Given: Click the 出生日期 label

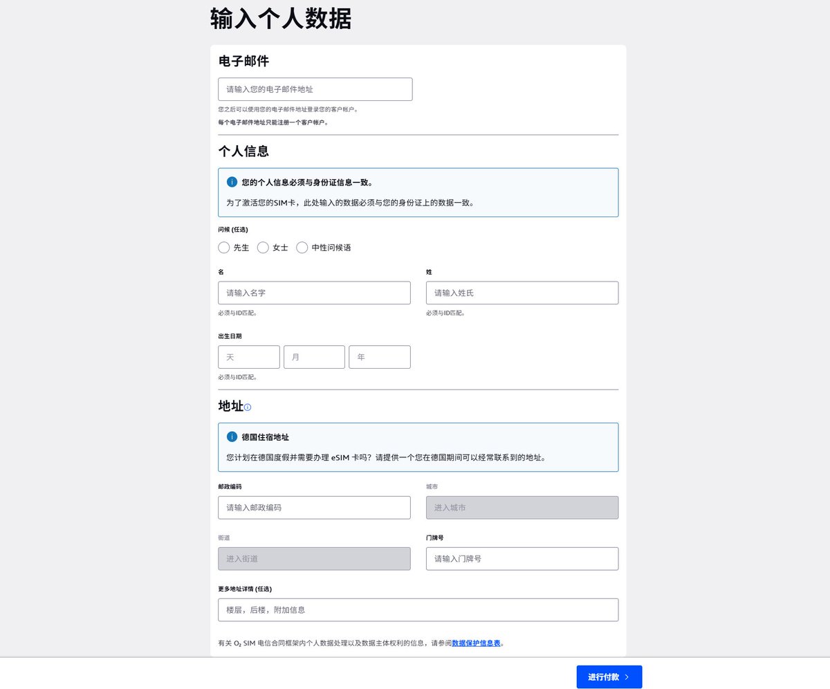Looking at the screenshot, I should pyautogui.click(x=230, y=336).
